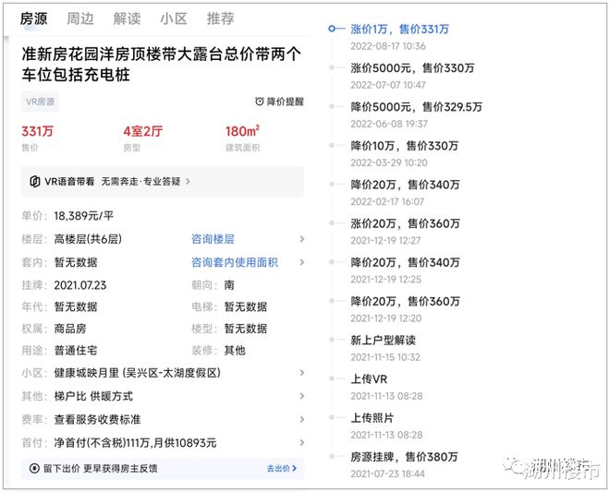Open the 房源 tab
Screen dimensions: 610x492
click(35, 18)
